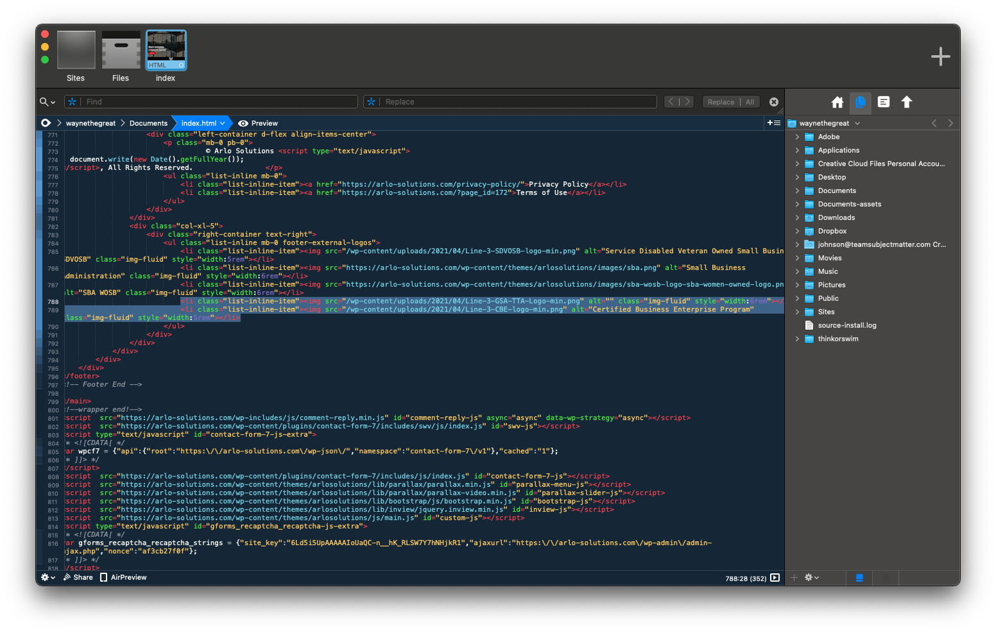996x633 pixels.
Task: Select Documents in the path bar
Action: tap(148, 123)
